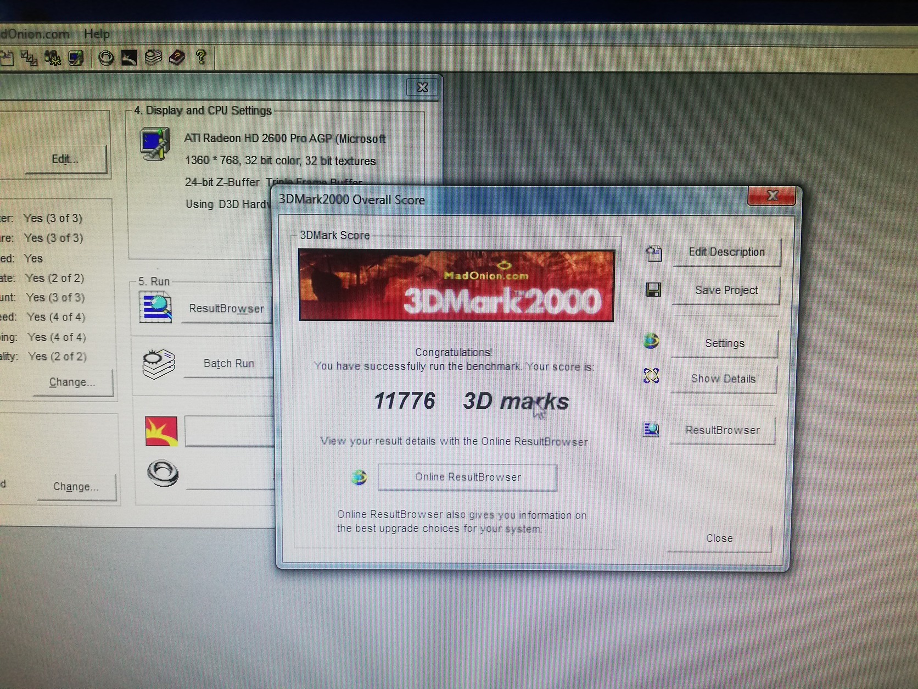This screenshot has width=918, height=689.
Task: Click 'Yes (4 of 4)' in the 'ing:' row
Action: [57, 337]
